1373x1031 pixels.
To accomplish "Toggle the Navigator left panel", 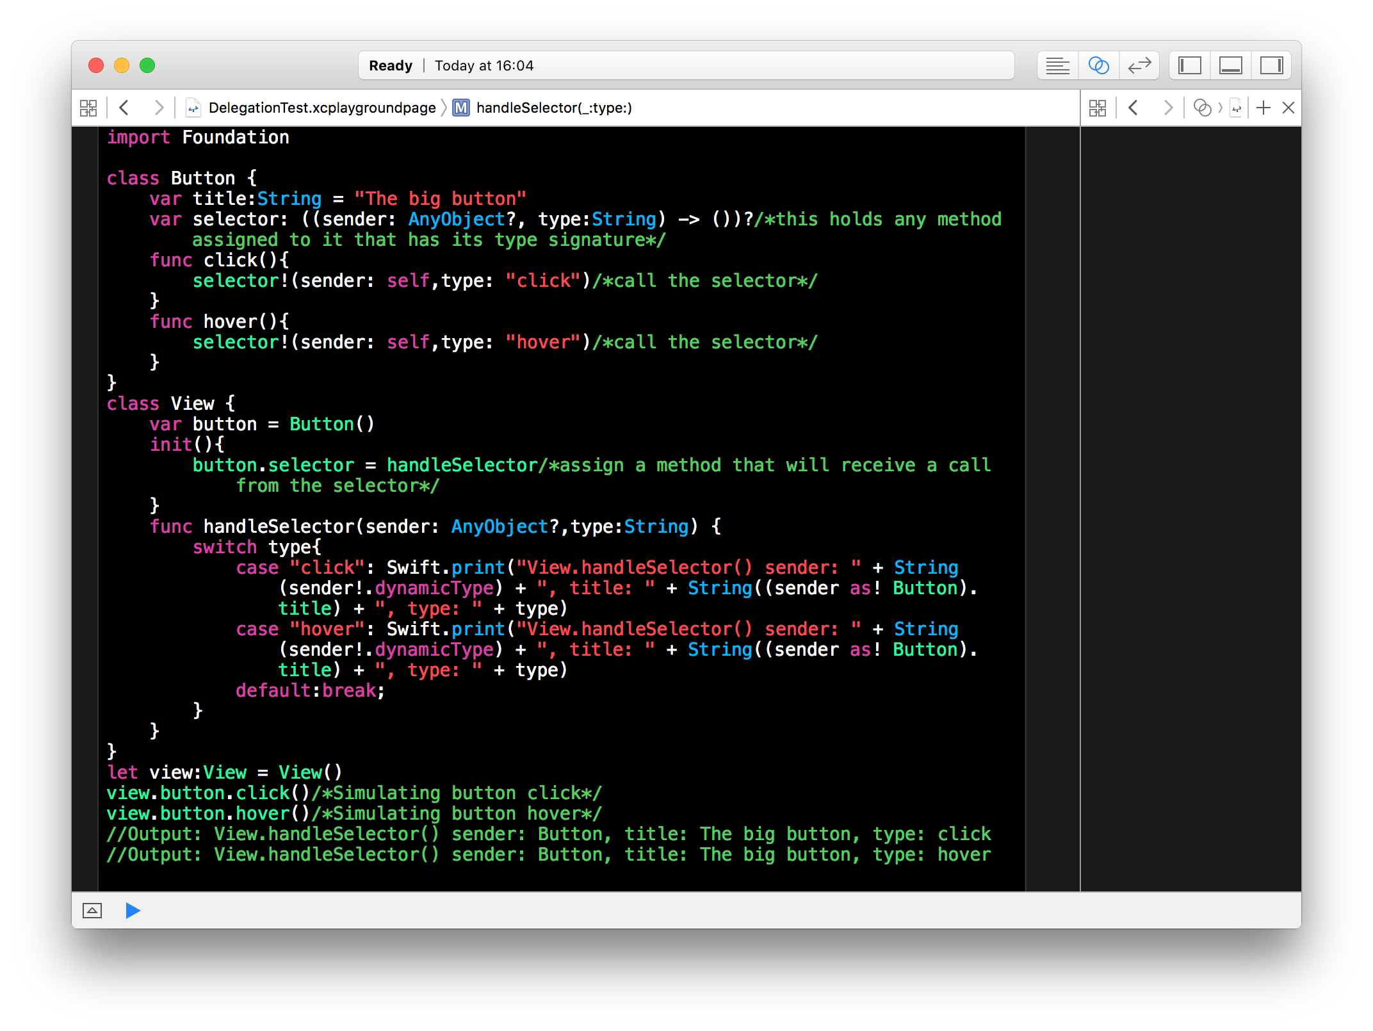I will point(1190,65).
